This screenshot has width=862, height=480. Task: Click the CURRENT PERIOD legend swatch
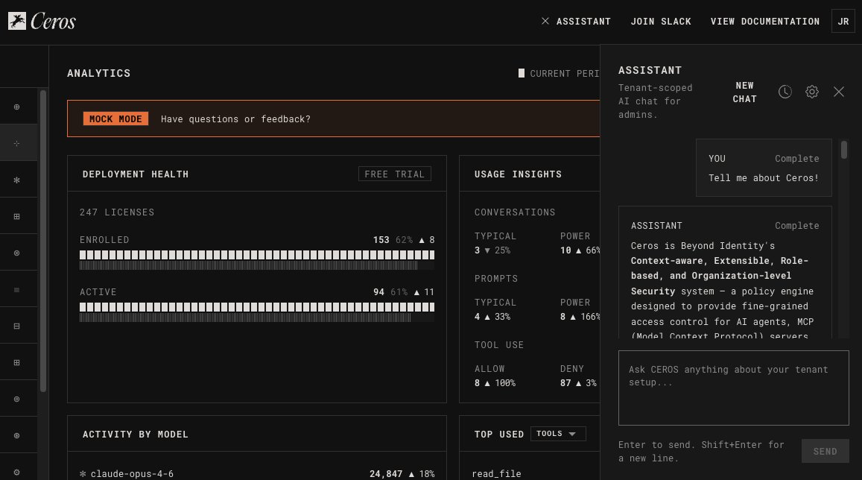click(x=522, y=73)
